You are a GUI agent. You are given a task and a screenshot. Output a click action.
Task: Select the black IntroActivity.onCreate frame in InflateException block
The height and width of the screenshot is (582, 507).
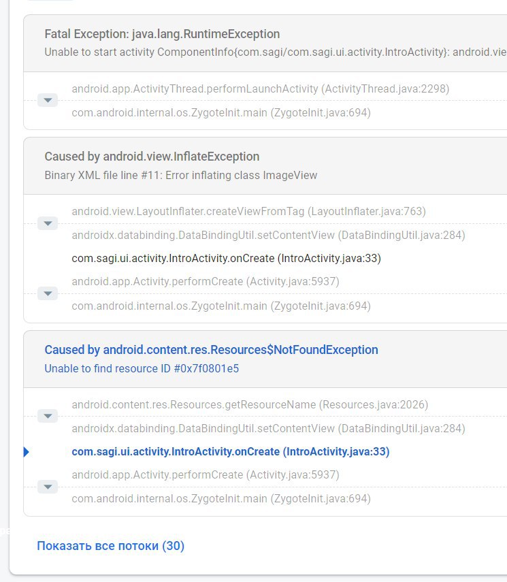point(227,259)
